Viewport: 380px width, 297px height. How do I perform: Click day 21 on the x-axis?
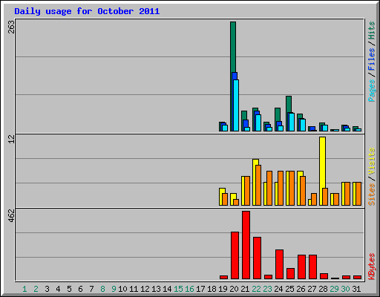245,289
